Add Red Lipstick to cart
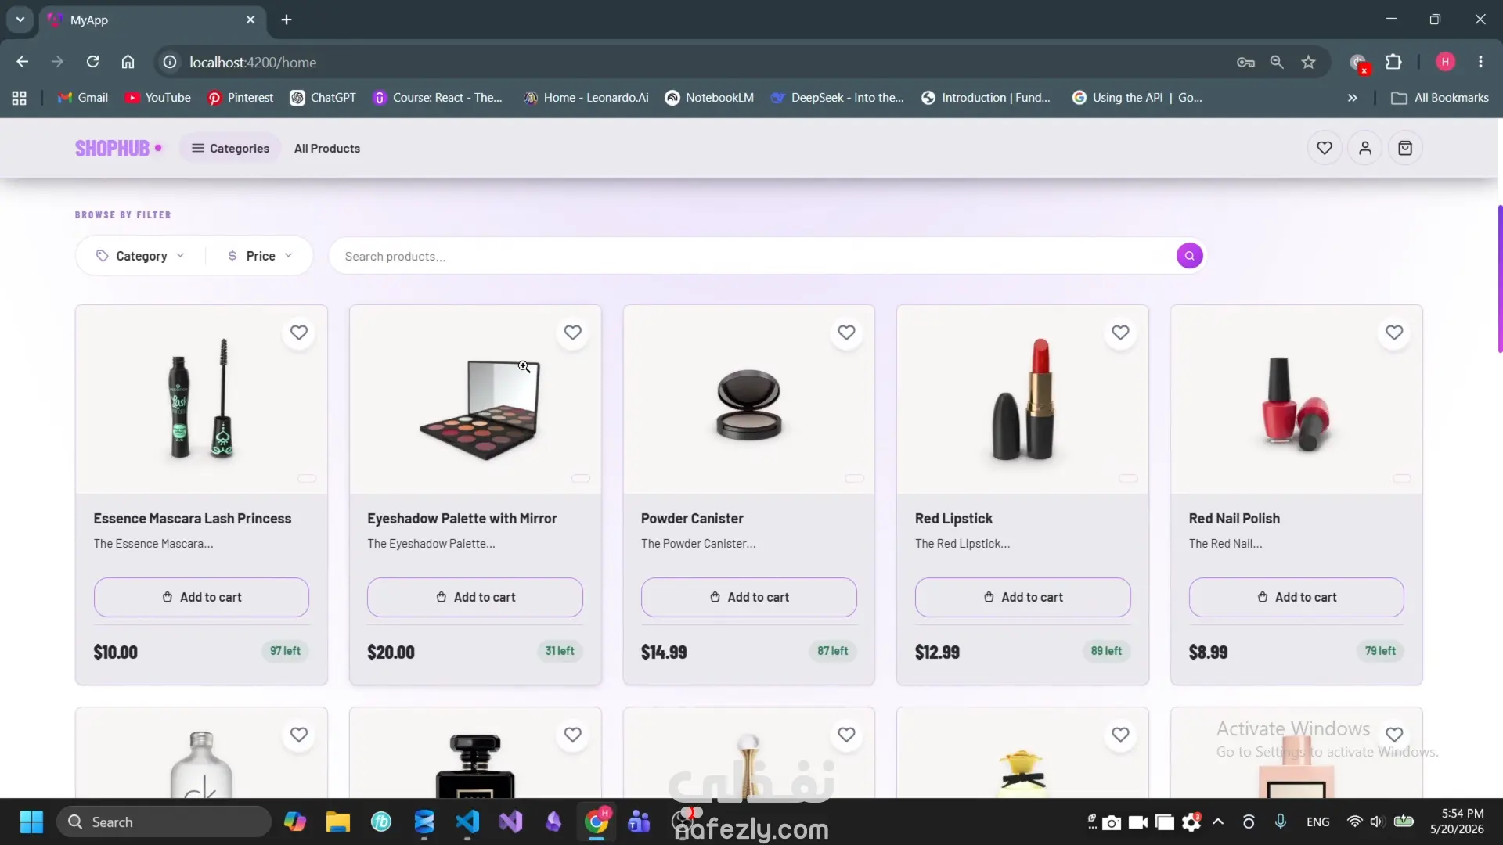1503x845 pixels. click(1023, 597)
